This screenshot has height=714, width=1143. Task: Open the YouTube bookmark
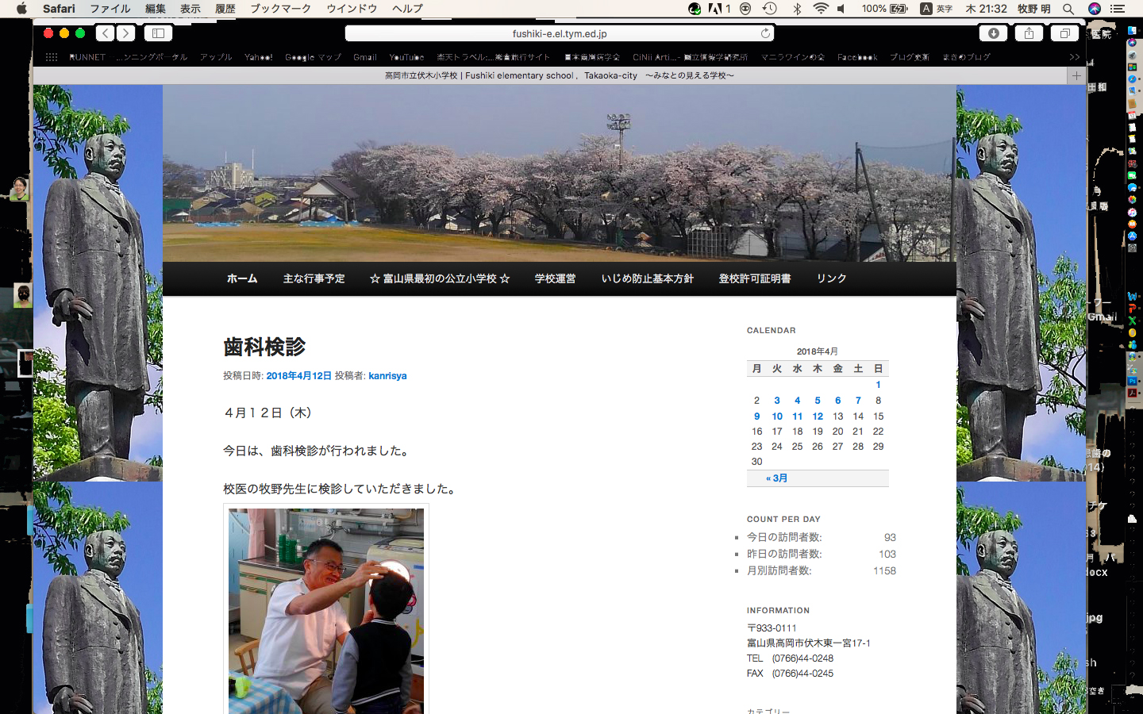(x=406, y=57)
